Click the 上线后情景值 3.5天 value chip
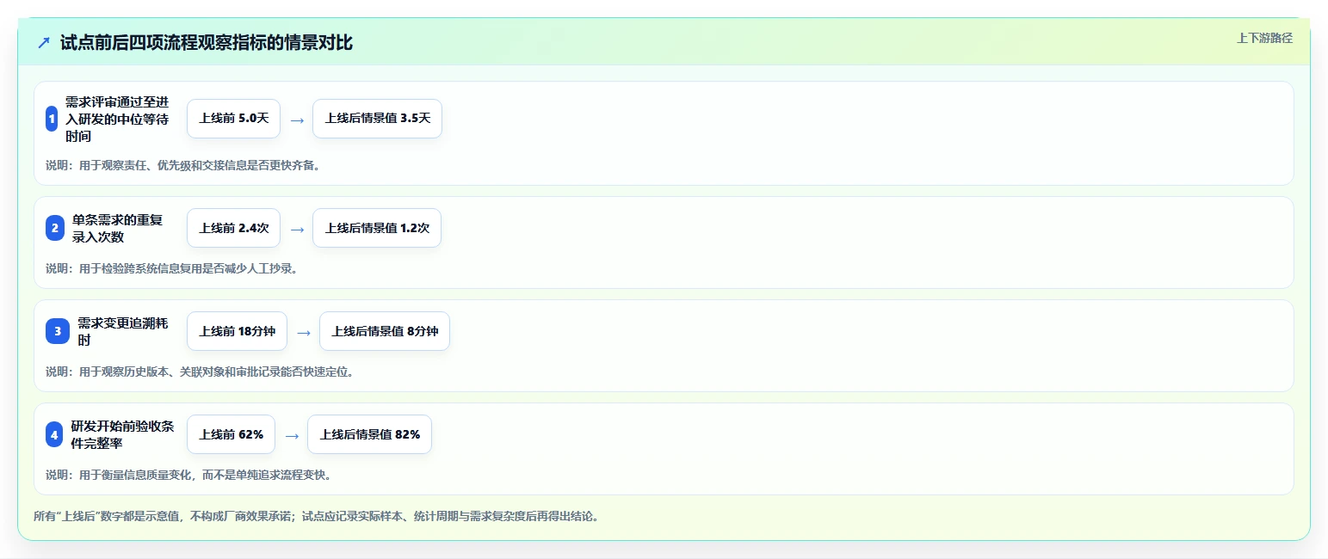Screen dimensions: 1328x559 click(377, 119)
